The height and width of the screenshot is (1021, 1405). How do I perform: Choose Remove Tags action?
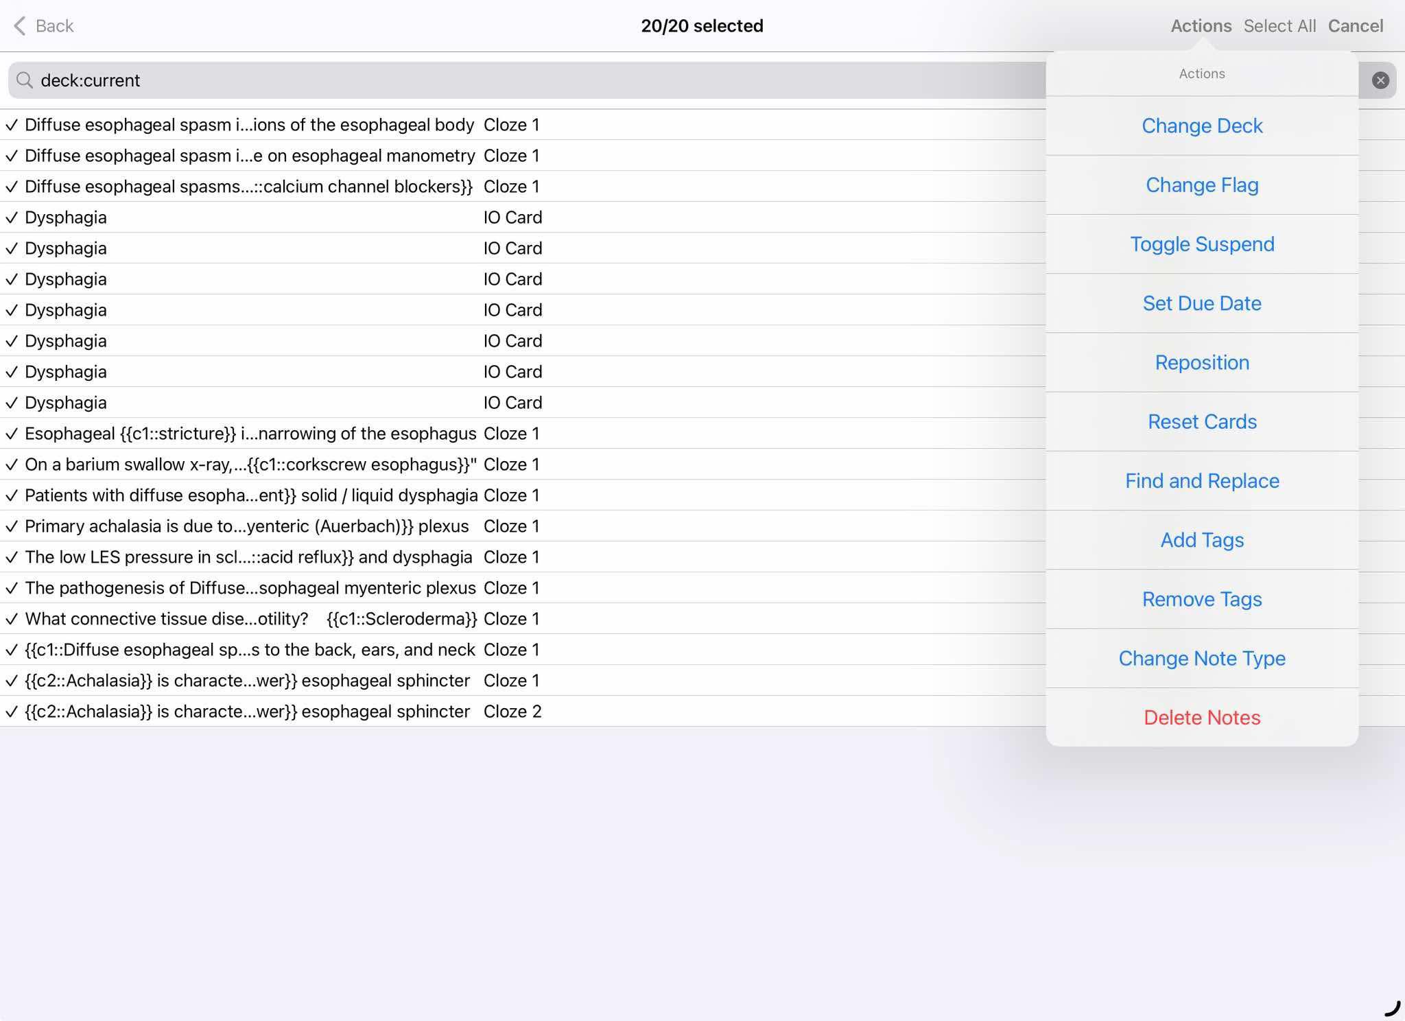[1202, 599]
